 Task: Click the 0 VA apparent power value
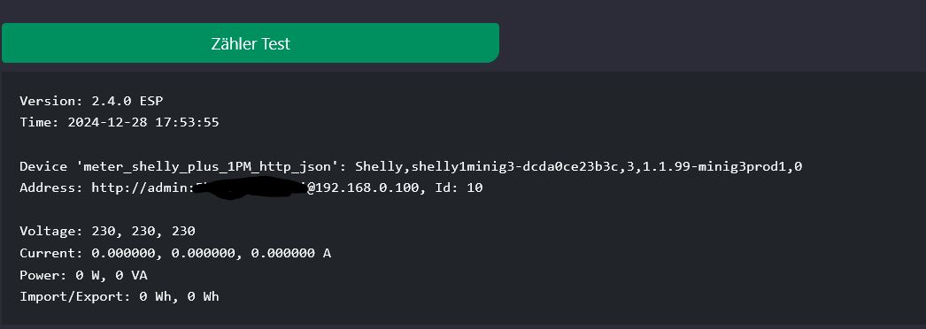(x=131, y=275)
